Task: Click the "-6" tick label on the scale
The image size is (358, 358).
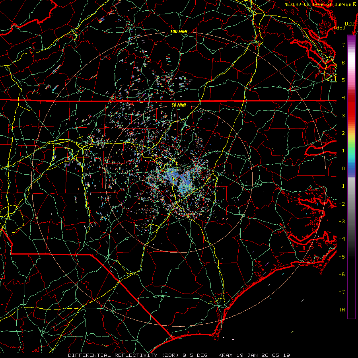Action: point(342,274)
